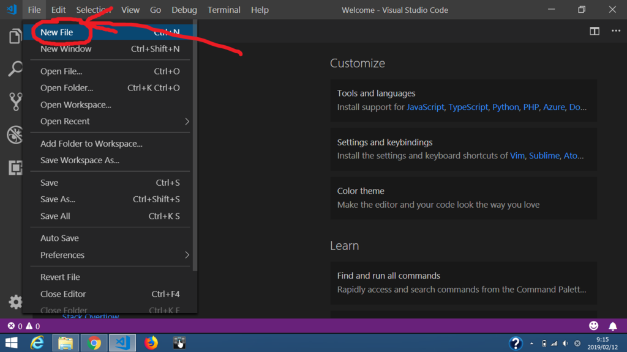Image resolution: width=627 pixels, height=352 pixels.
Task: Switch to VS Code taskbar icon
Action: point(122,343)
